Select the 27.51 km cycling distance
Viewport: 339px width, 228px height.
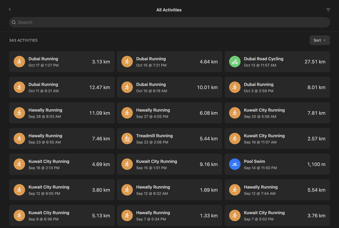coord(315,62)
